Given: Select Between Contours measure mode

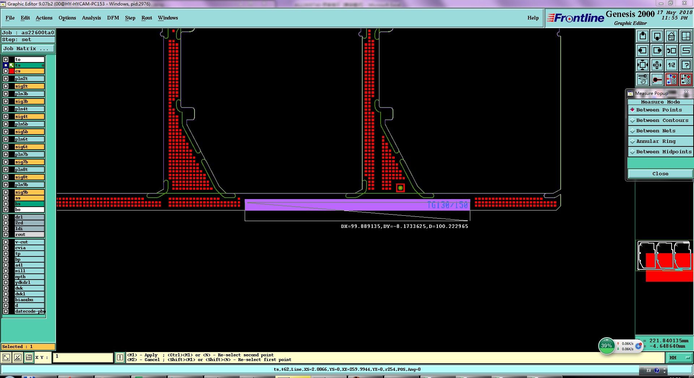Looking at the screenshot, I should pos(660,120).
